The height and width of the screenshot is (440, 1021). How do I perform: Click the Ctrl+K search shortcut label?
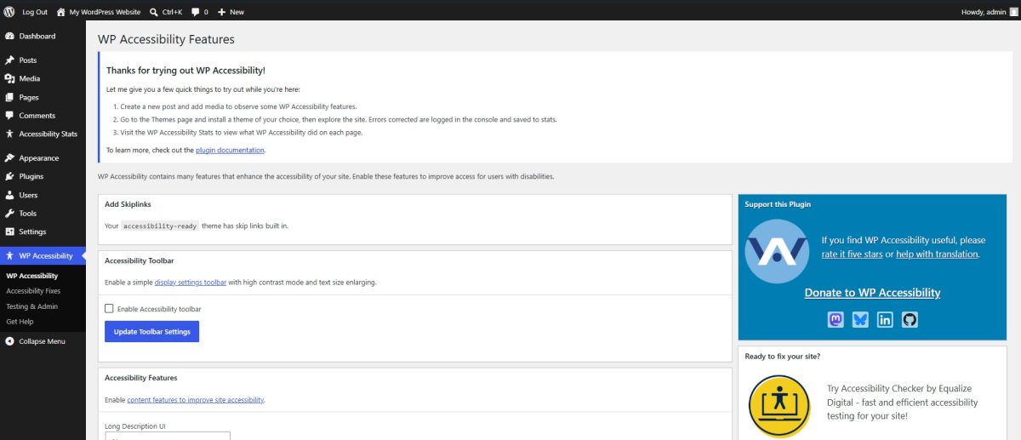tap(172, 12)
